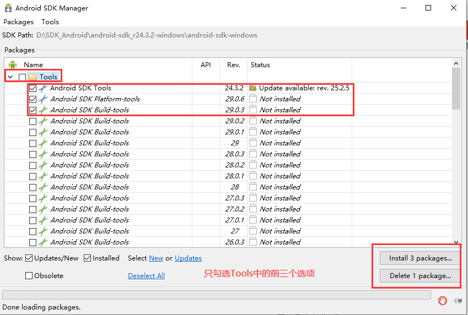Click the Rev. column header
468x315 pixels.
pyautogui.click(x=234, y=65)
